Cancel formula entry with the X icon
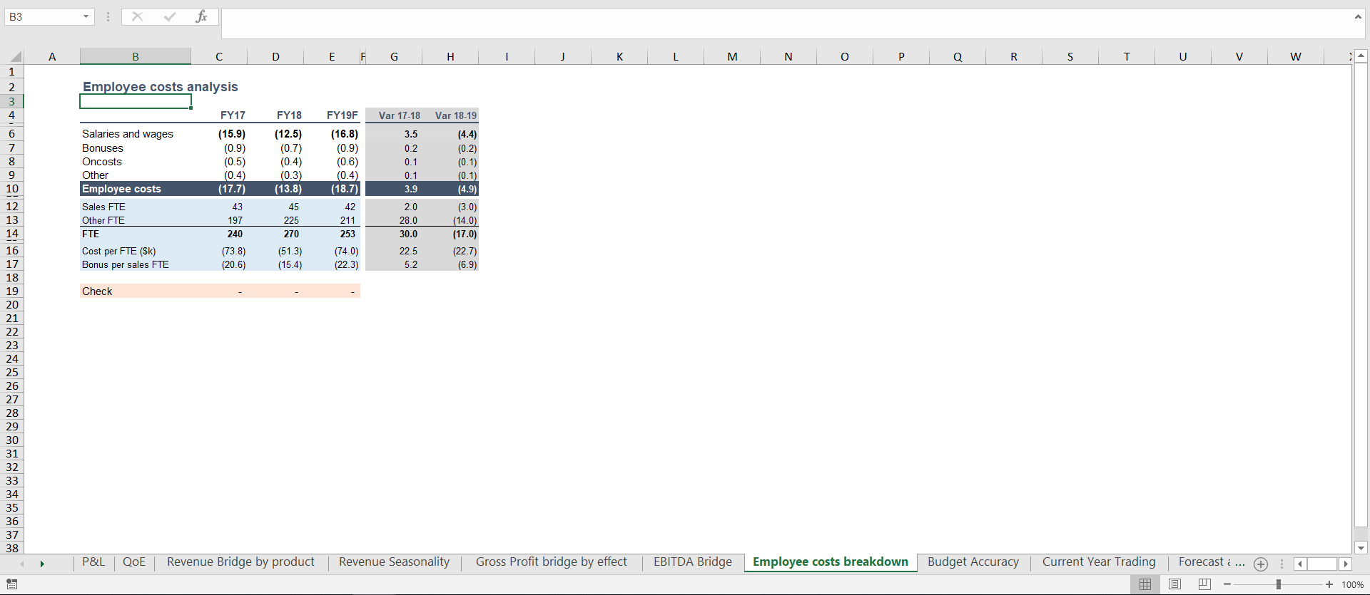1370x595 pixels. point(137,16)
